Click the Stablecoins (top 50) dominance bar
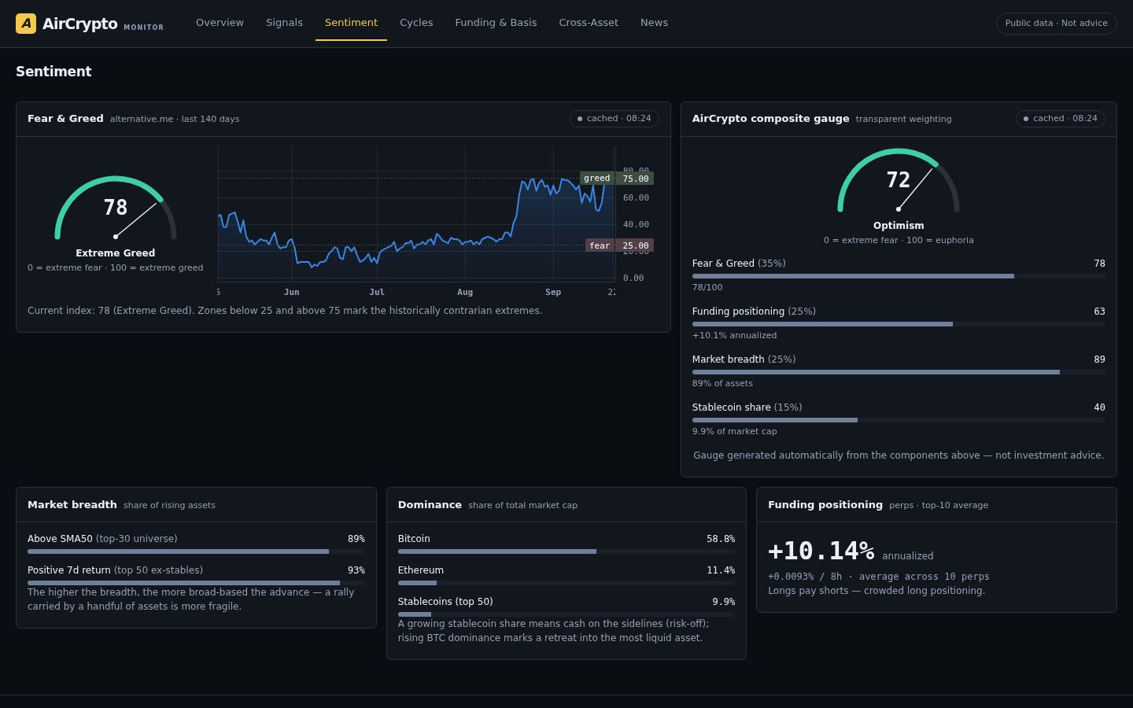Viewport: 1133px width, 708px height. [566, 614]
